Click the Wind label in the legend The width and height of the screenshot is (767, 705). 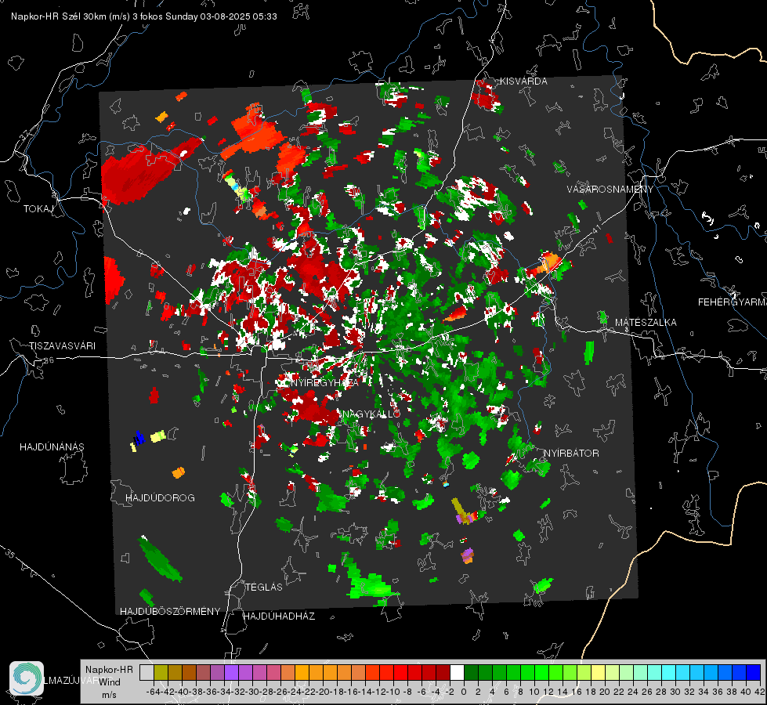(x=110, y=682)
